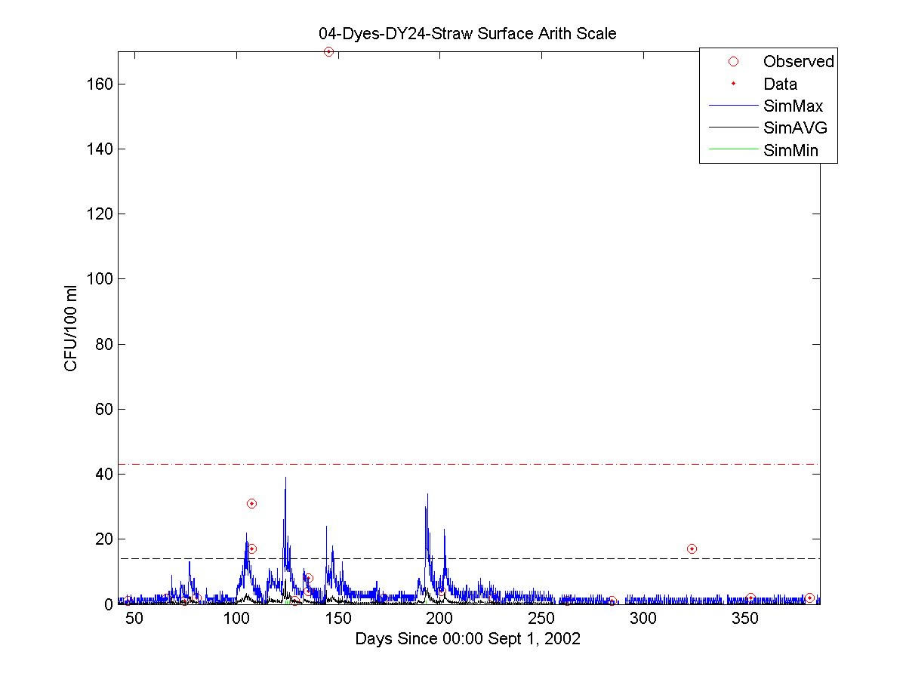Click the CFU/100 ml y-axis label
This screenshot has width=906, height=679.
(71, 327)
